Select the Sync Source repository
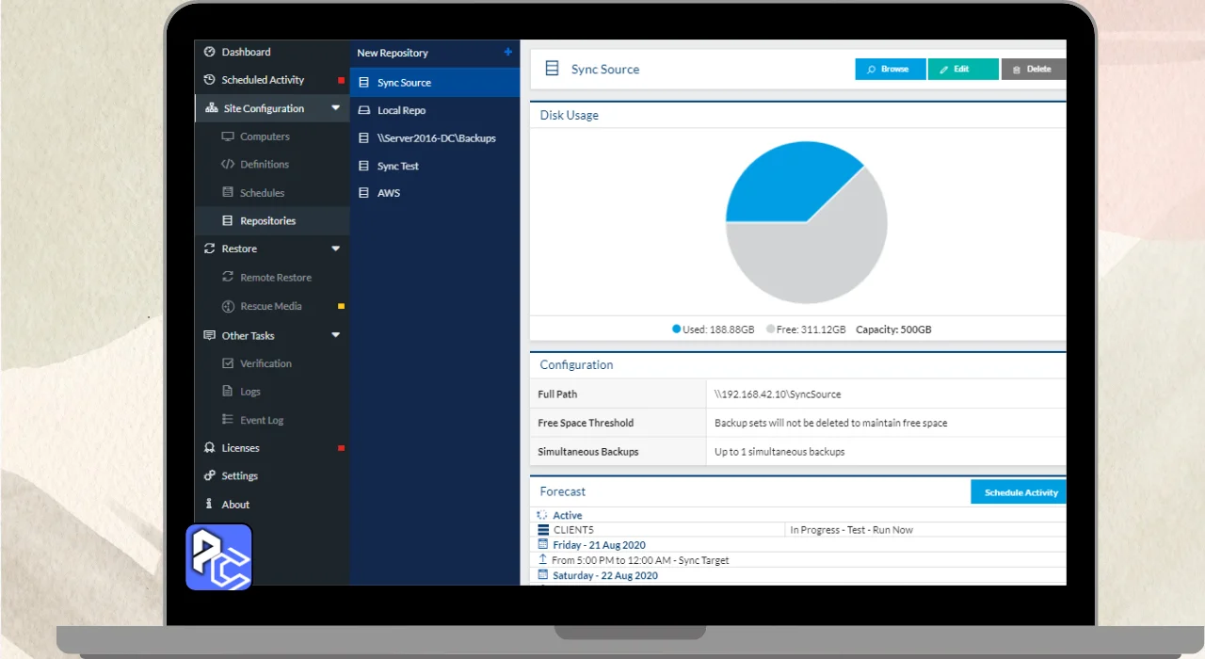The width and height of the screenshot is (1205, 659). pos(435,83)
